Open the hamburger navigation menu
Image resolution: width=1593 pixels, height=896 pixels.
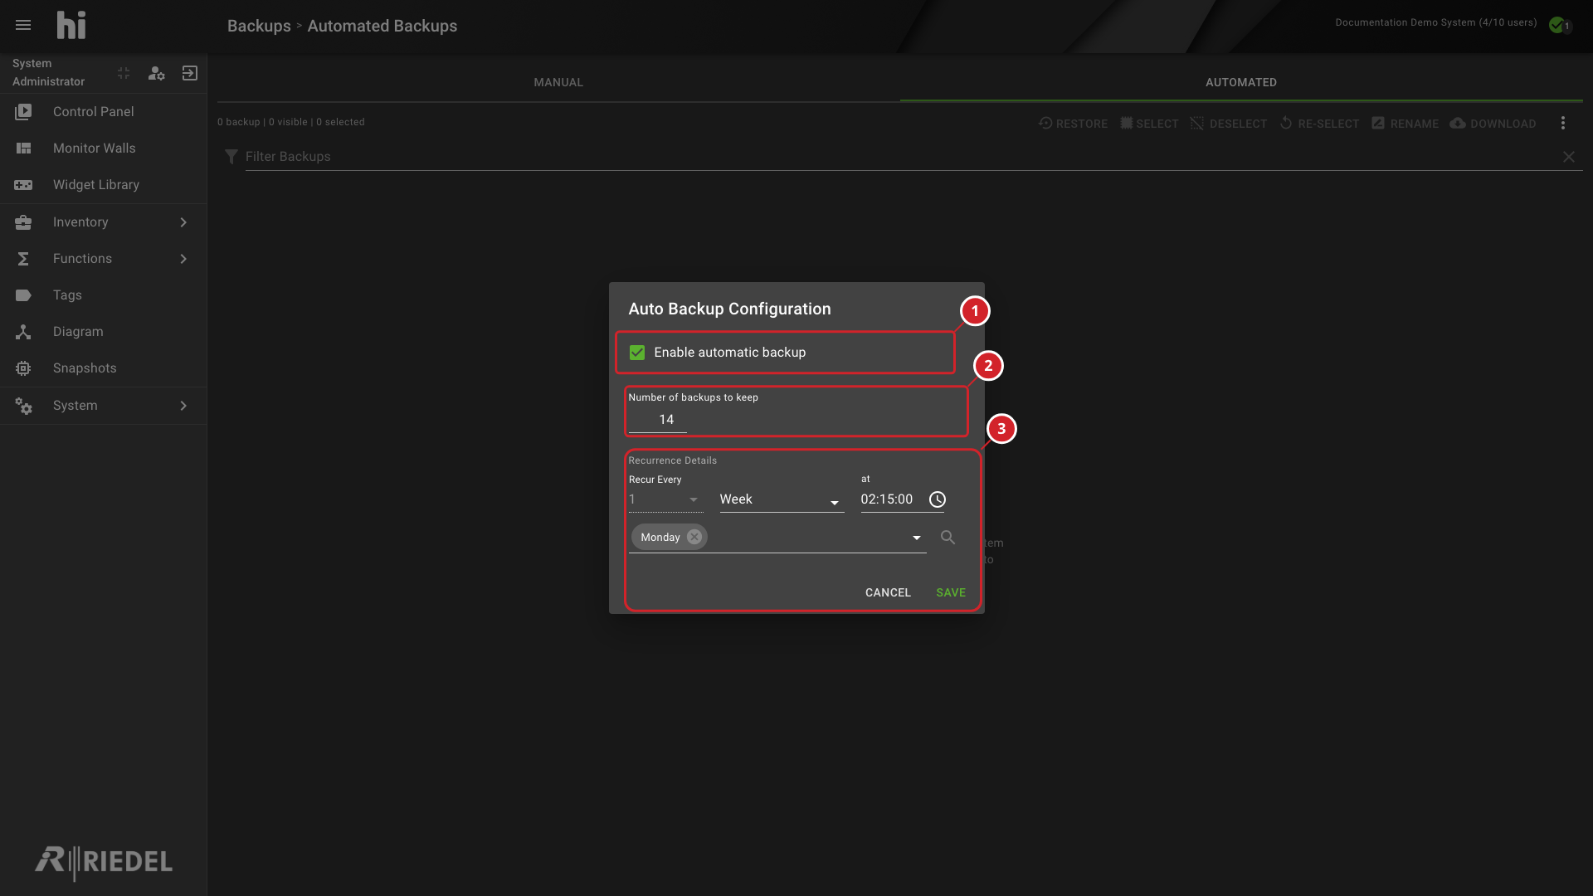tap(23, 25)
